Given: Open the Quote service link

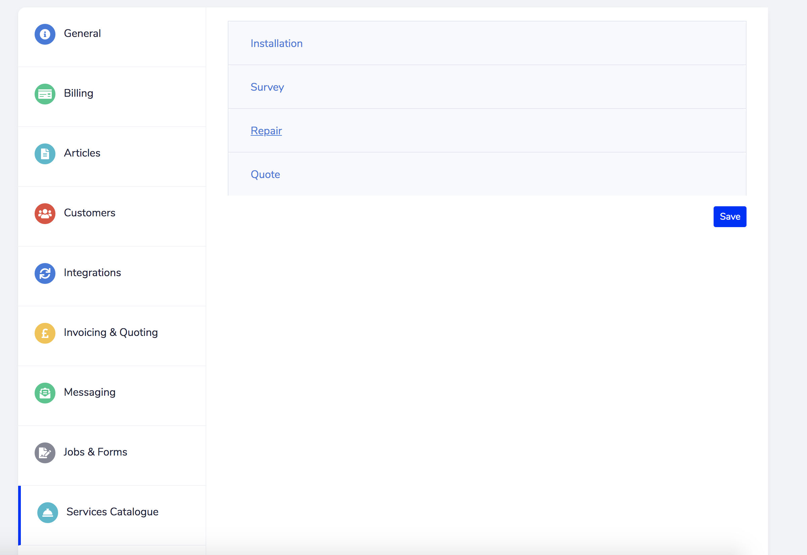Looking at the screenshot, I should [x=265, y=175].
